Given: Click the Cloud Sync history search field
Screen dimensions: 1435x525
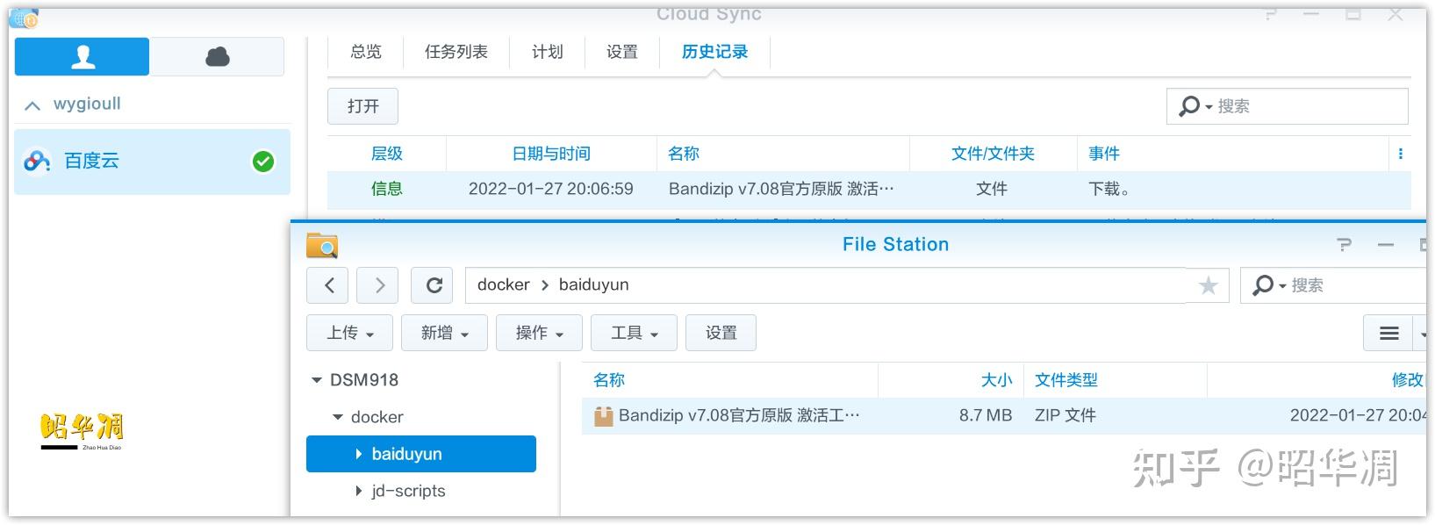Looking at the screenshot, I should (x=1308, y=106).
